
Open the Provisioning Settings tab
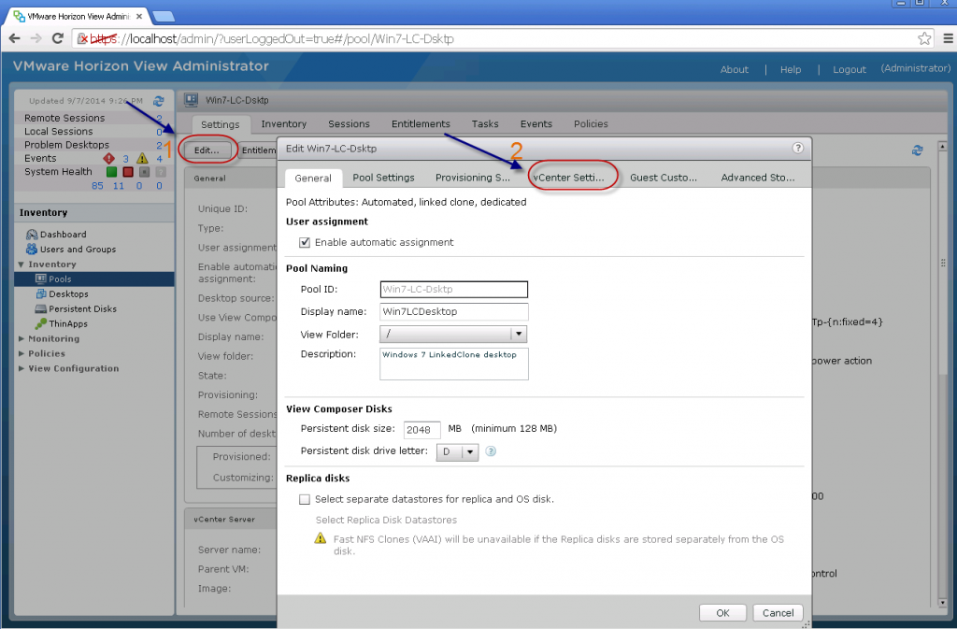472,178
